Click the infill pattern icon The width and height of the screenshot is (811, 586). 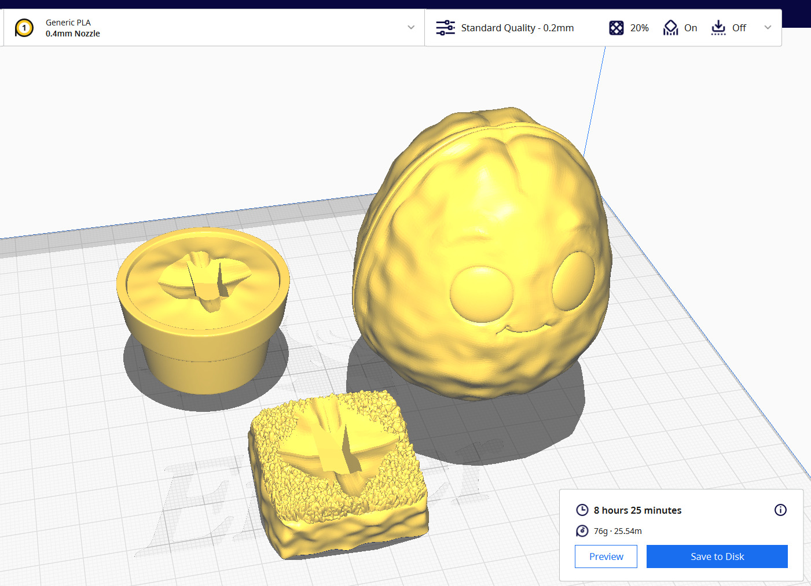tap(616, 28)
